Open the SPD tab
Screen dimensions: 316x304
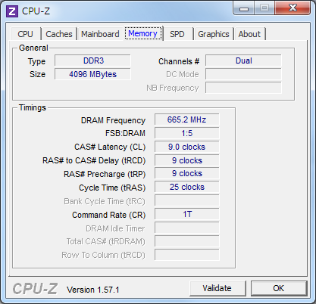coord(177,34)
